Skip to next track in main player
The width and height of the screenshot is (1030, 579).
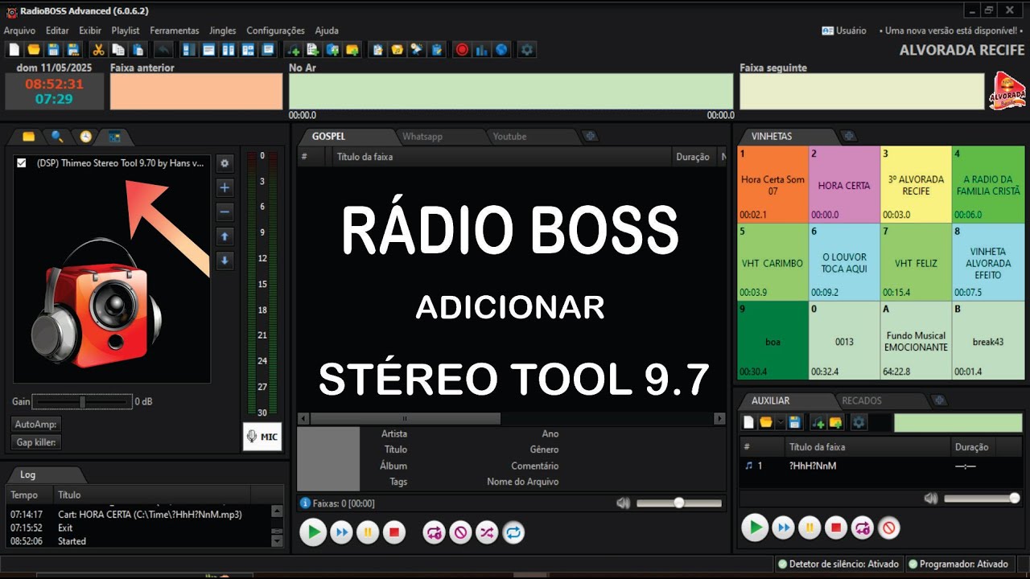point(341,532)
